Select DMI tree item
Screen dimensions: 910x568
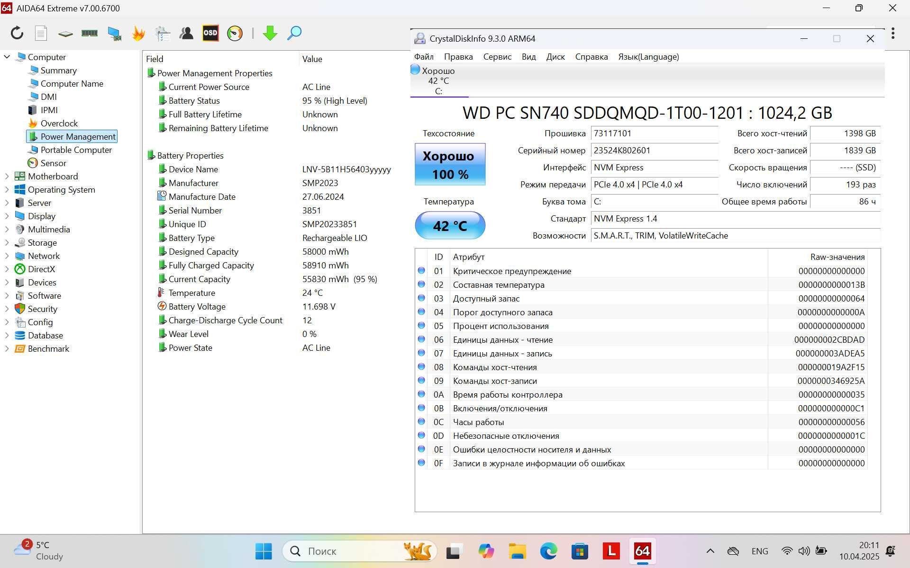[48, 97]
